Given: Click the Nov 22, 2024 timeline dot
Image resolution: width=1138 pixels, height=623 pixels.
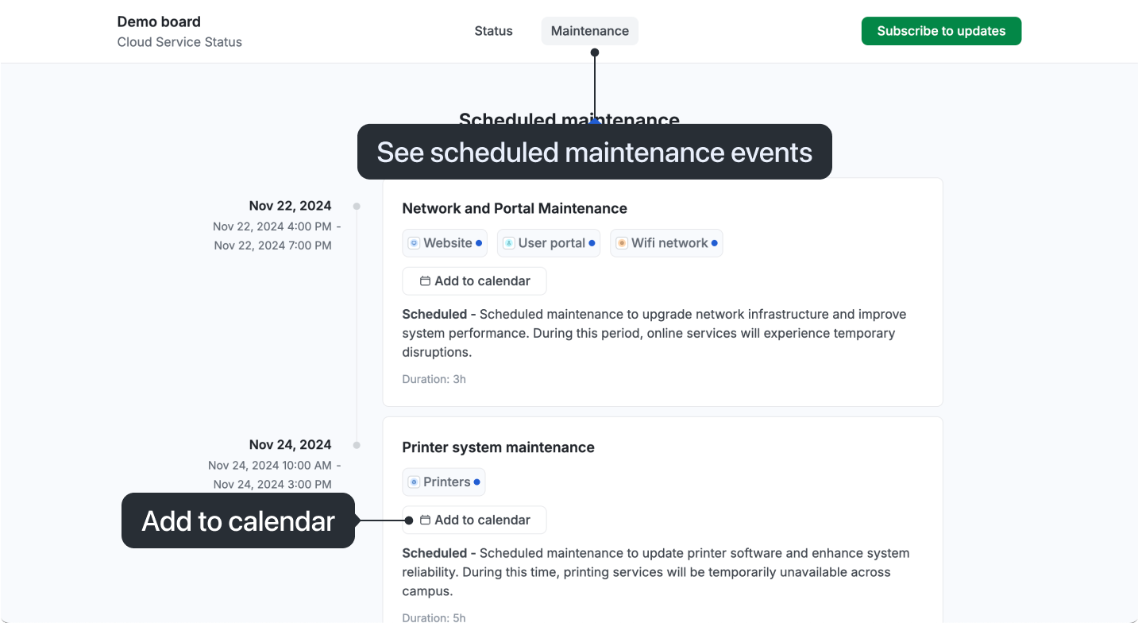Looking at the screenshot, I should (357, 207).
